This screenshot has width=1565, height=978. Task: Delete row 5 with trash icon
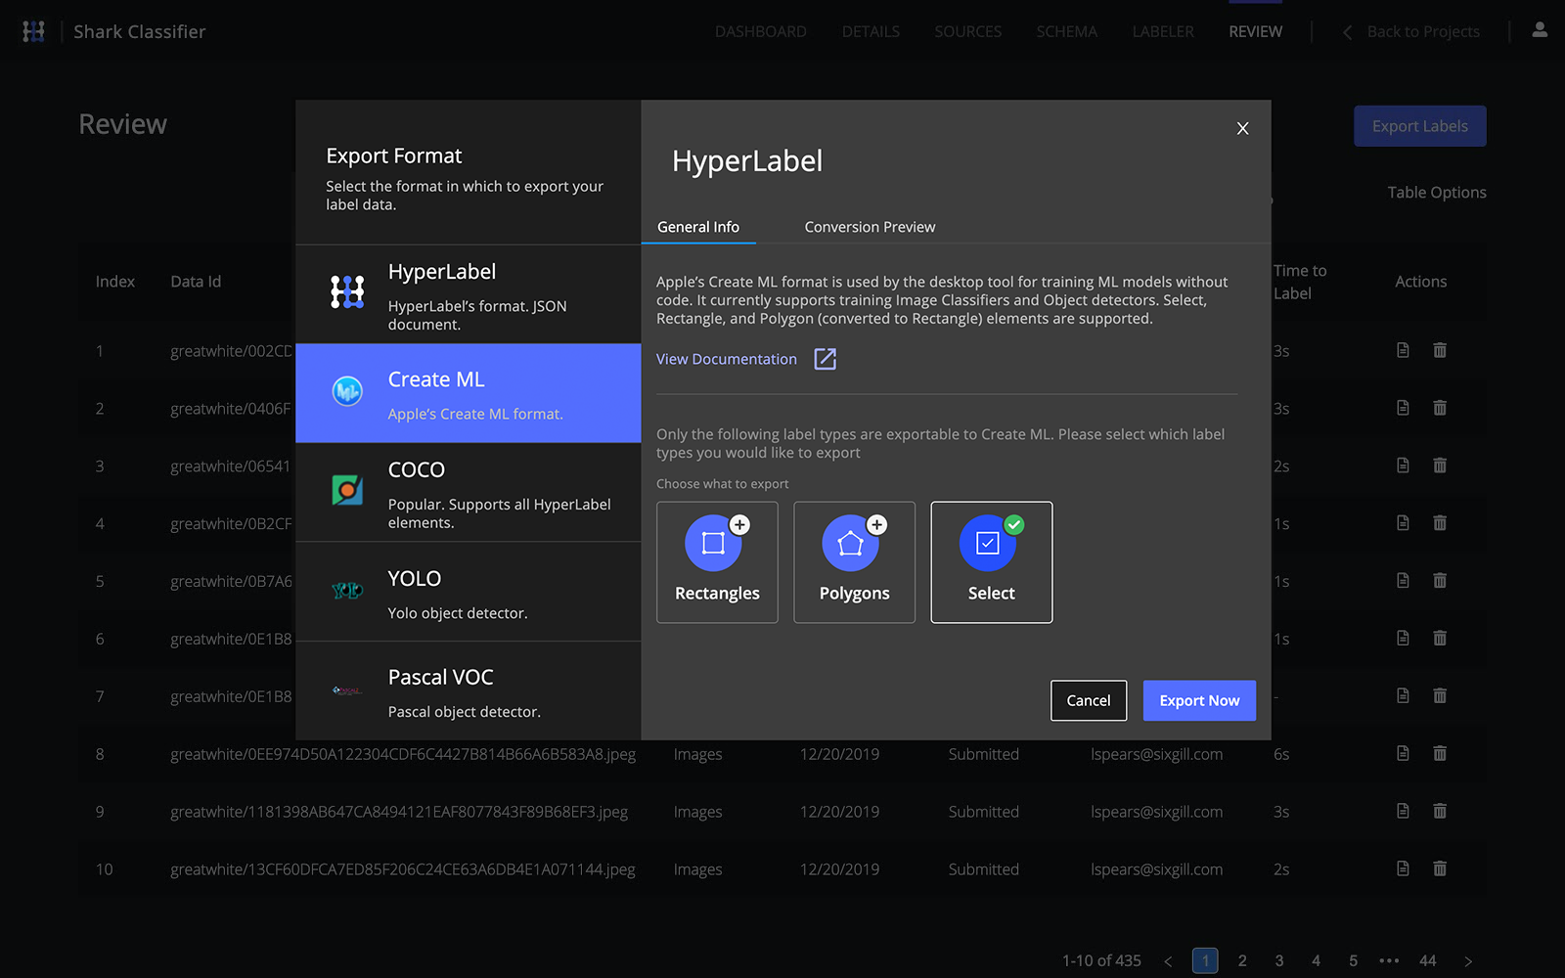pos(1440,581)
